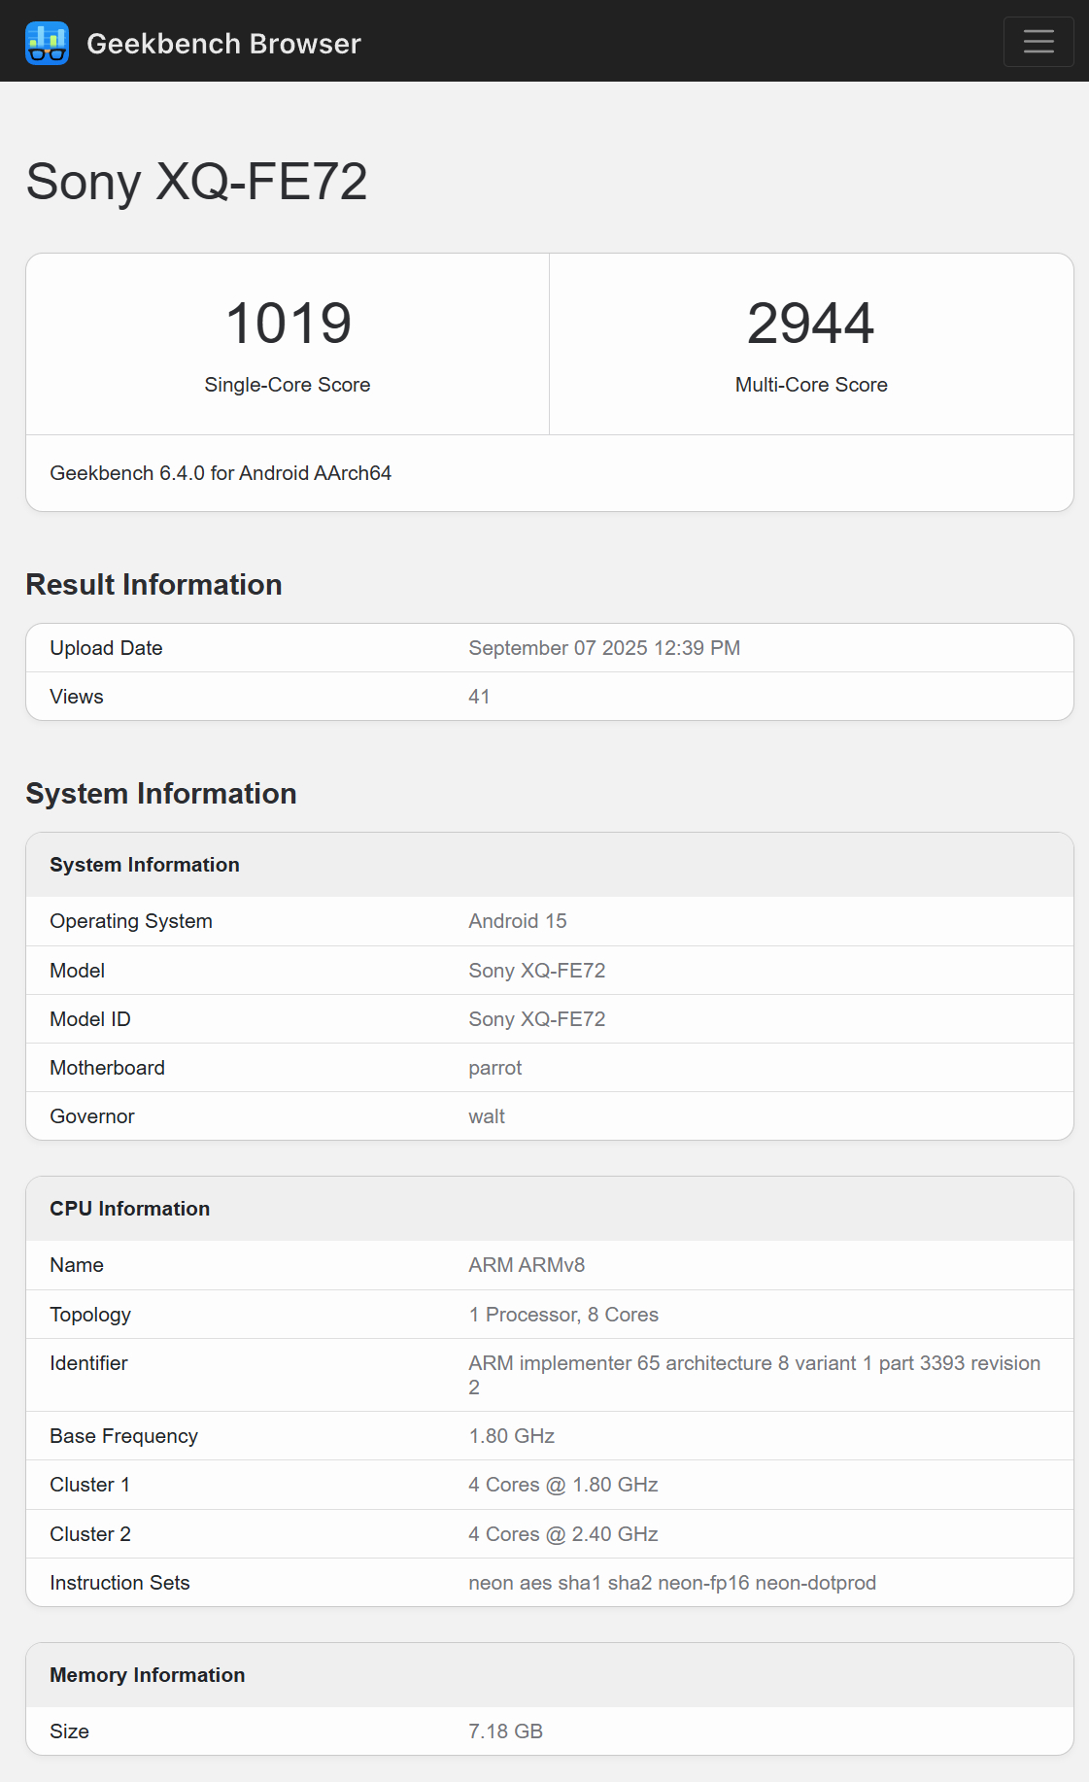The image size is (1089, 1782).
Task: Click the Sony XQ-FE72 page heading
Action: [x=196, y=182]
